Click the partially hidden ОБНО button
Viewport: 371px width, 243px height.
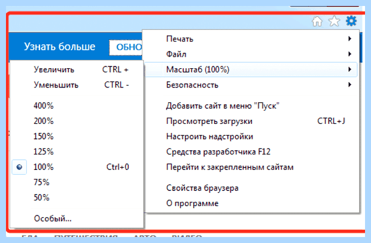point(126,47)
